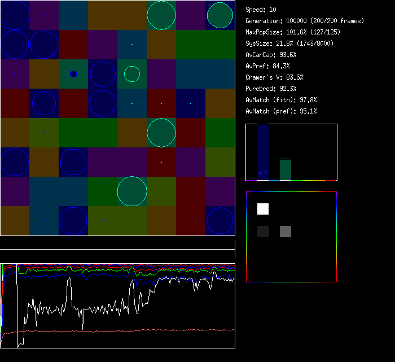Click the MaxPopSize statistic line
Image resolution: width=395 pixels, height=362 pixels.
[x=293, y=32]
